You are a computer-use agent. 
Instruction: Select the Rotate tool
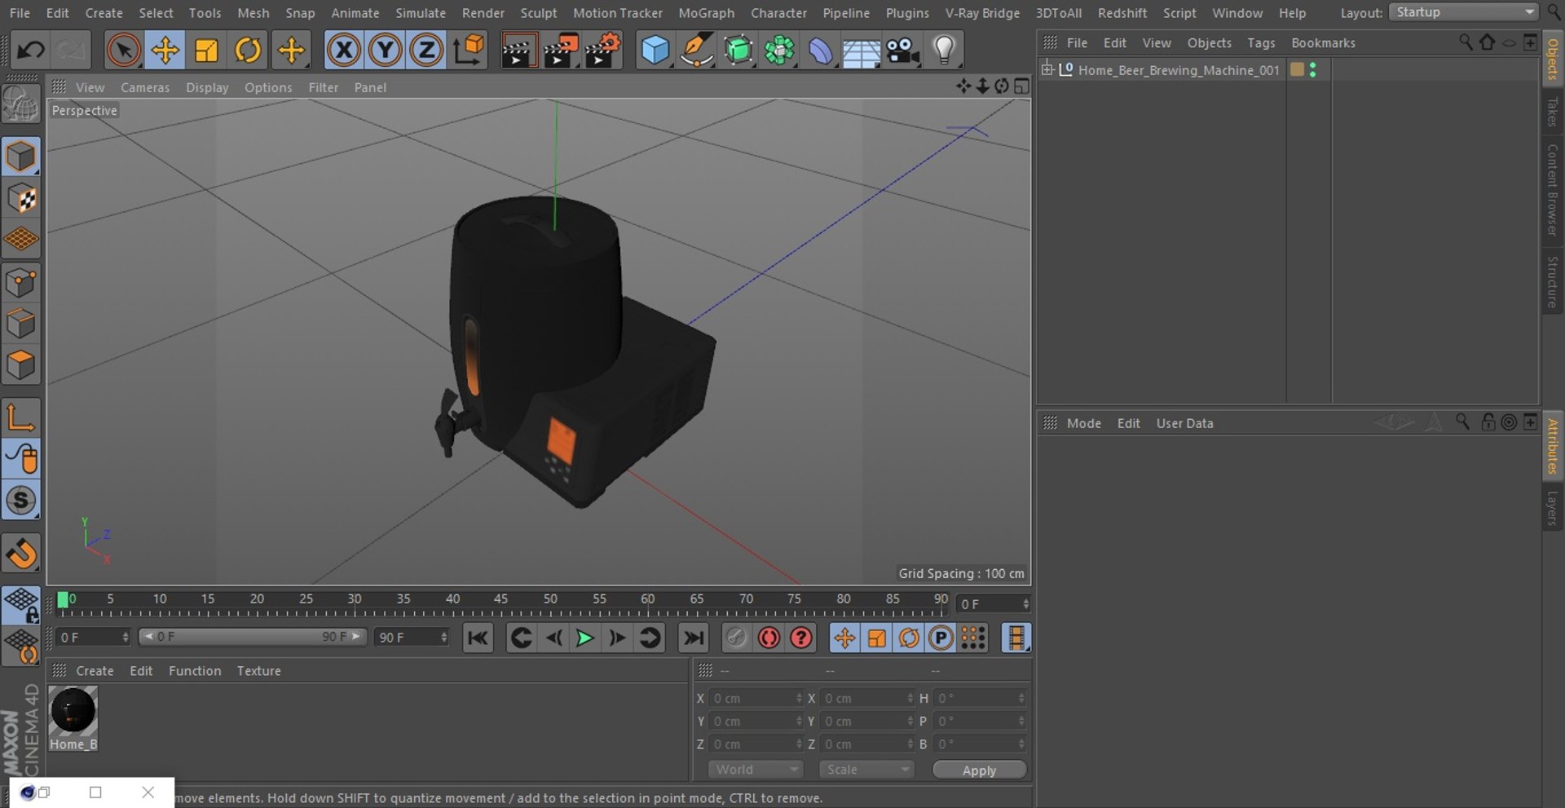click(x=248, y=51)
